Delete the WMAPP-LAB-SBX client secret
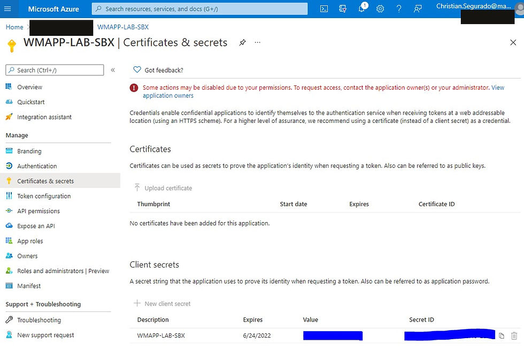Image resolution: width=524 pixels, height=352 pixels. (514, 335)
